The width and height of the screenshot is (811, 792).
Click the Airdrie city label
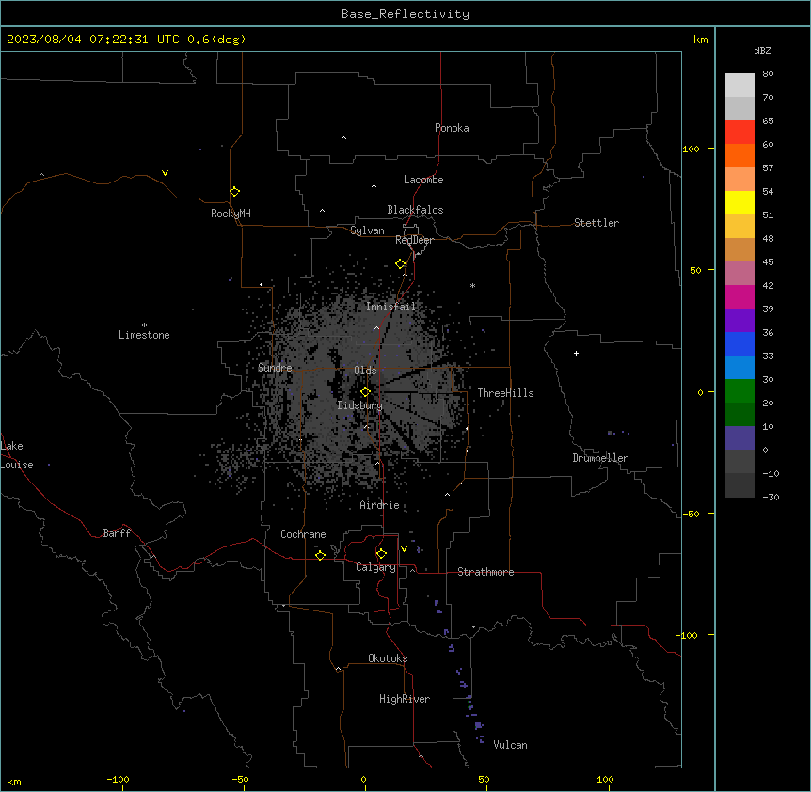(x=379, y=505)
